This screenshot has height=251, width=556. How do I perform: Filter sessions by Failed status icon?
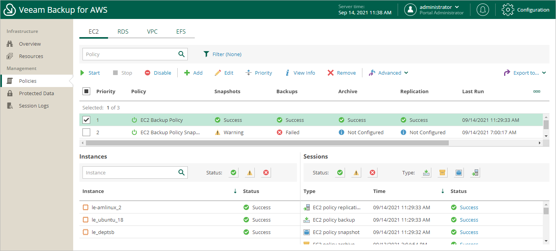coord(372,172)
